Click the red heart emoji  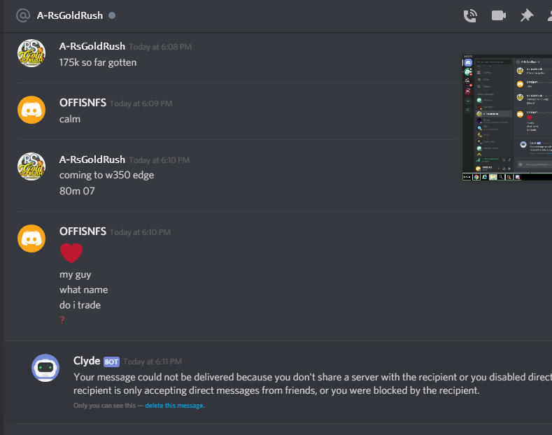[x=71, y=252]
